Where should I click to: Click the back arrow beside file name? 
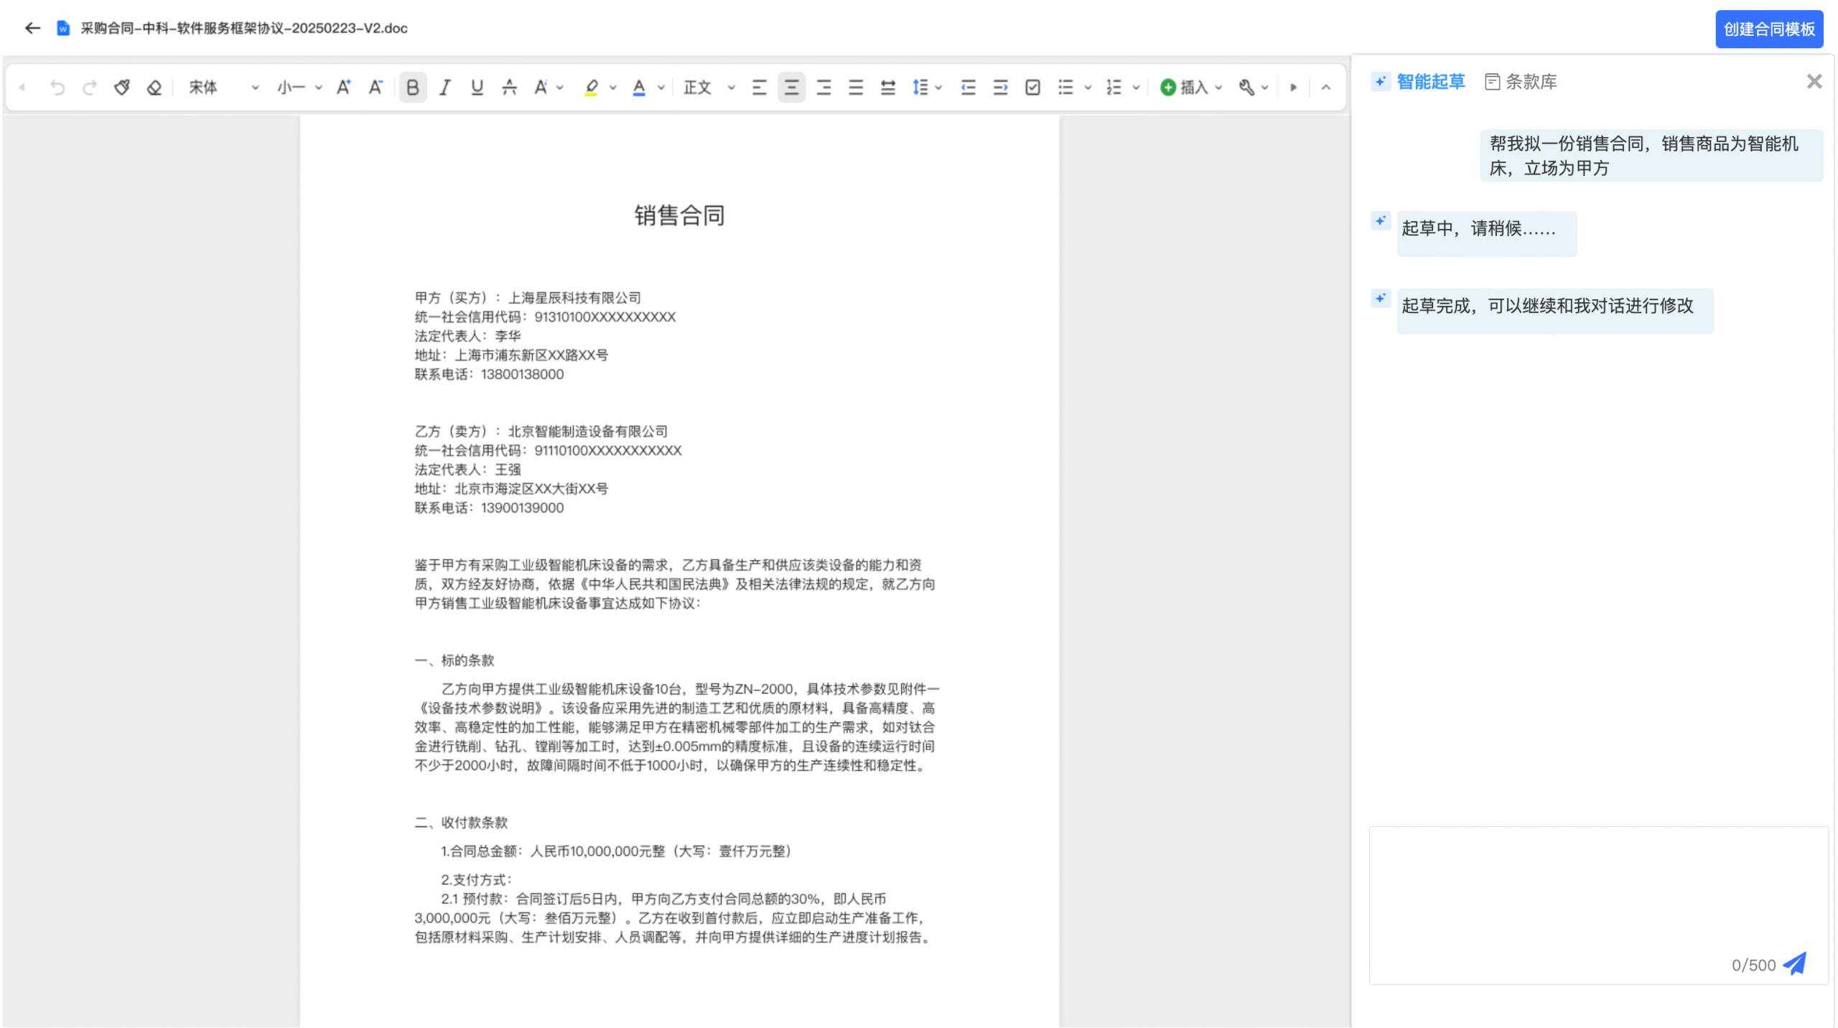32,28
